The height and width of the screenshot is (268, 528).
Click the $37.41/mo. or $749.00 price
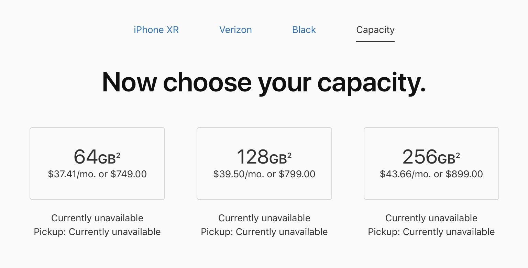point(97,174)
